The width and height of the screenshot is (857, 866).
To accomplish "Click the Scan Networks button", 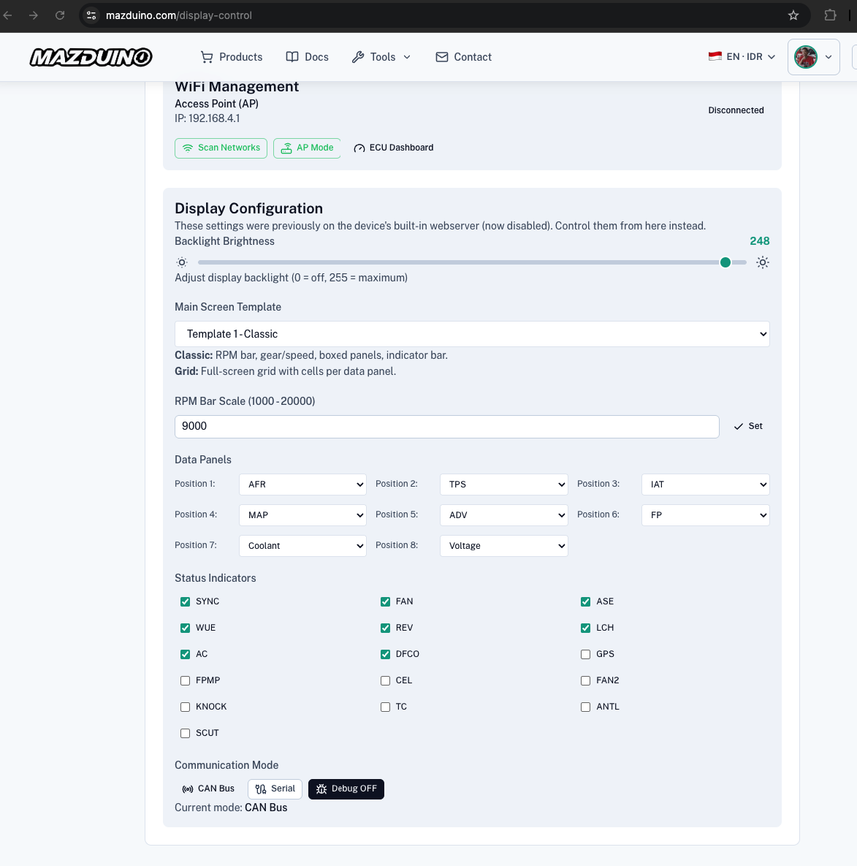I will (221, 148).
